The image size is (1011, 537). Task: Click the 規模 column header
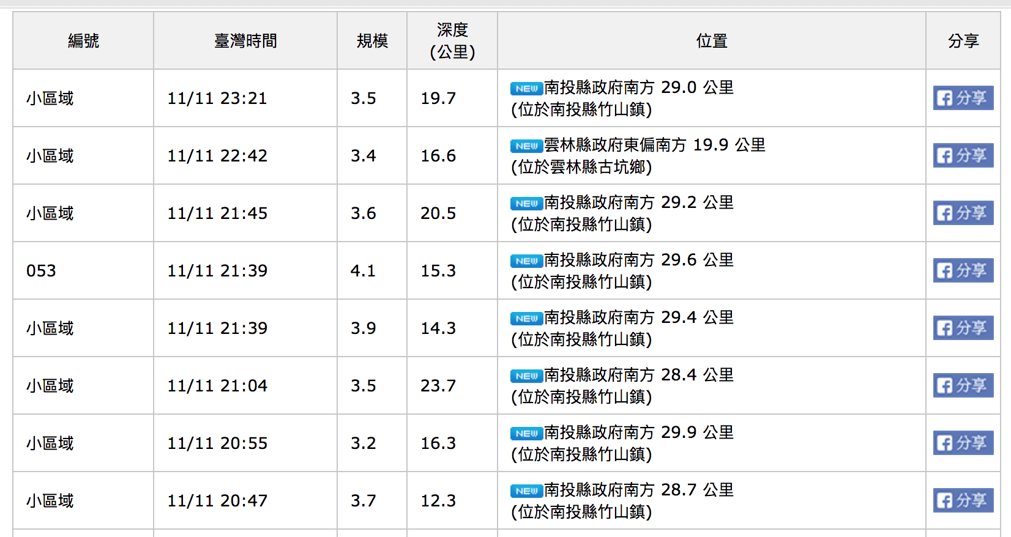[372, 40]
